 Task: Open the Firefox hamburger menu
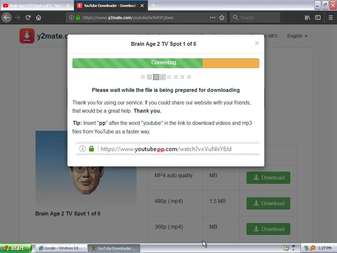[x=330, y=17]
